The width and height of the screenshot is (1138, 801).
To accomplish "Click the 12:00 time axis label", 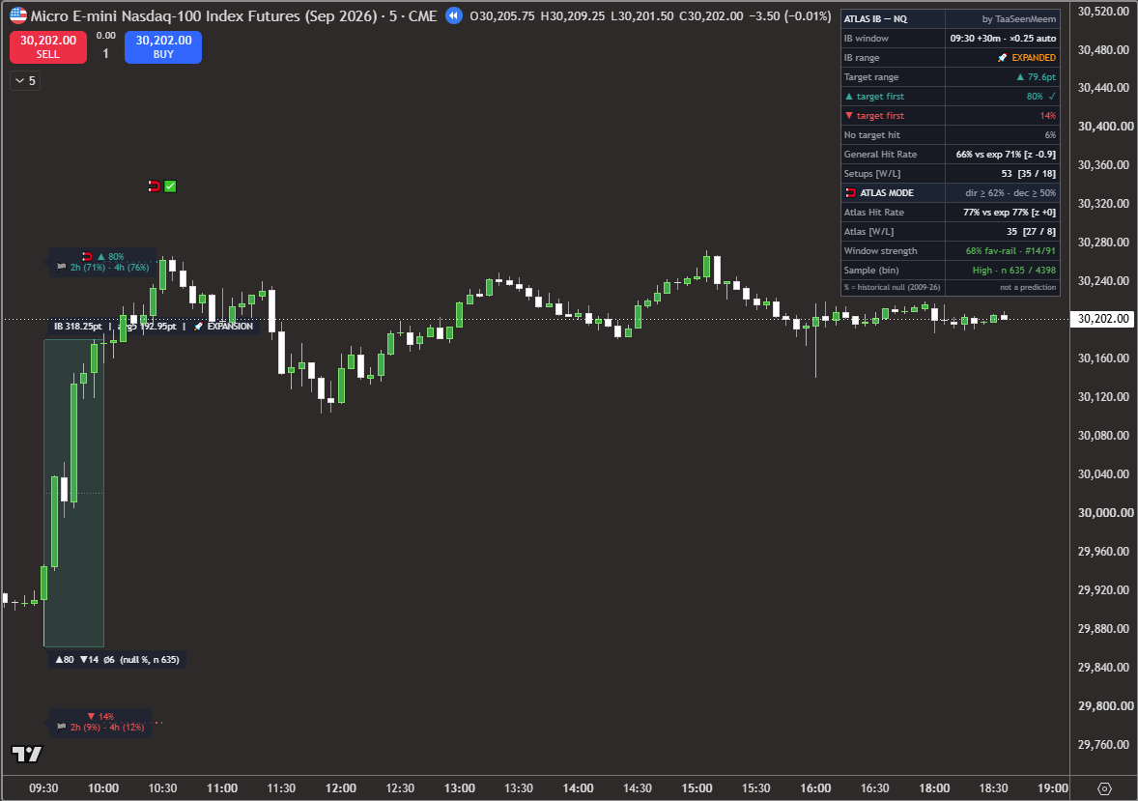I will point(340,787).
